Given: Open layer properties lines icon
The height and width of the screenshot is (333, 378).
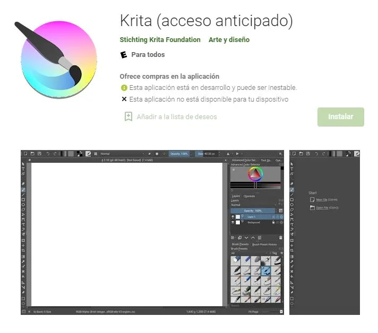Looking at the screenshot, I should (260, 238).
